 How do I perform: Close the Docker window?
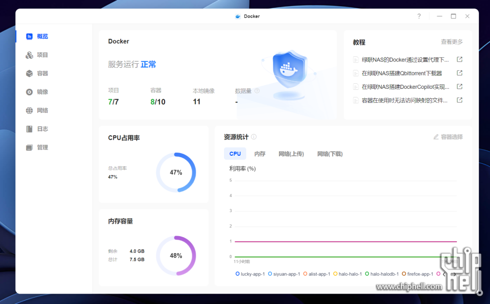point(467,16)
